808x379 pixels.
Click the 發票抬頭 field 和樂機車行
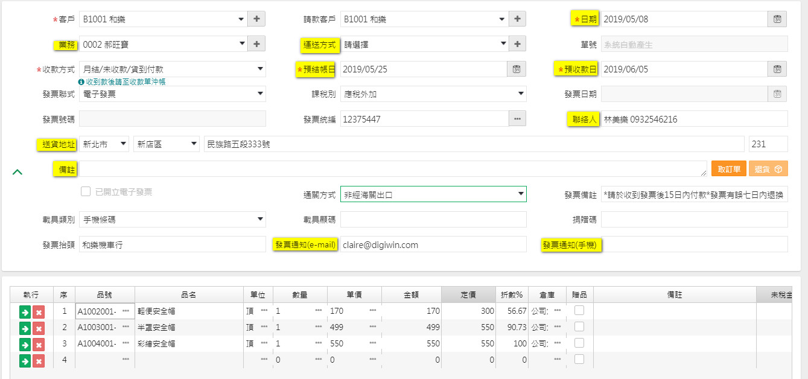(x=172, y=244)
